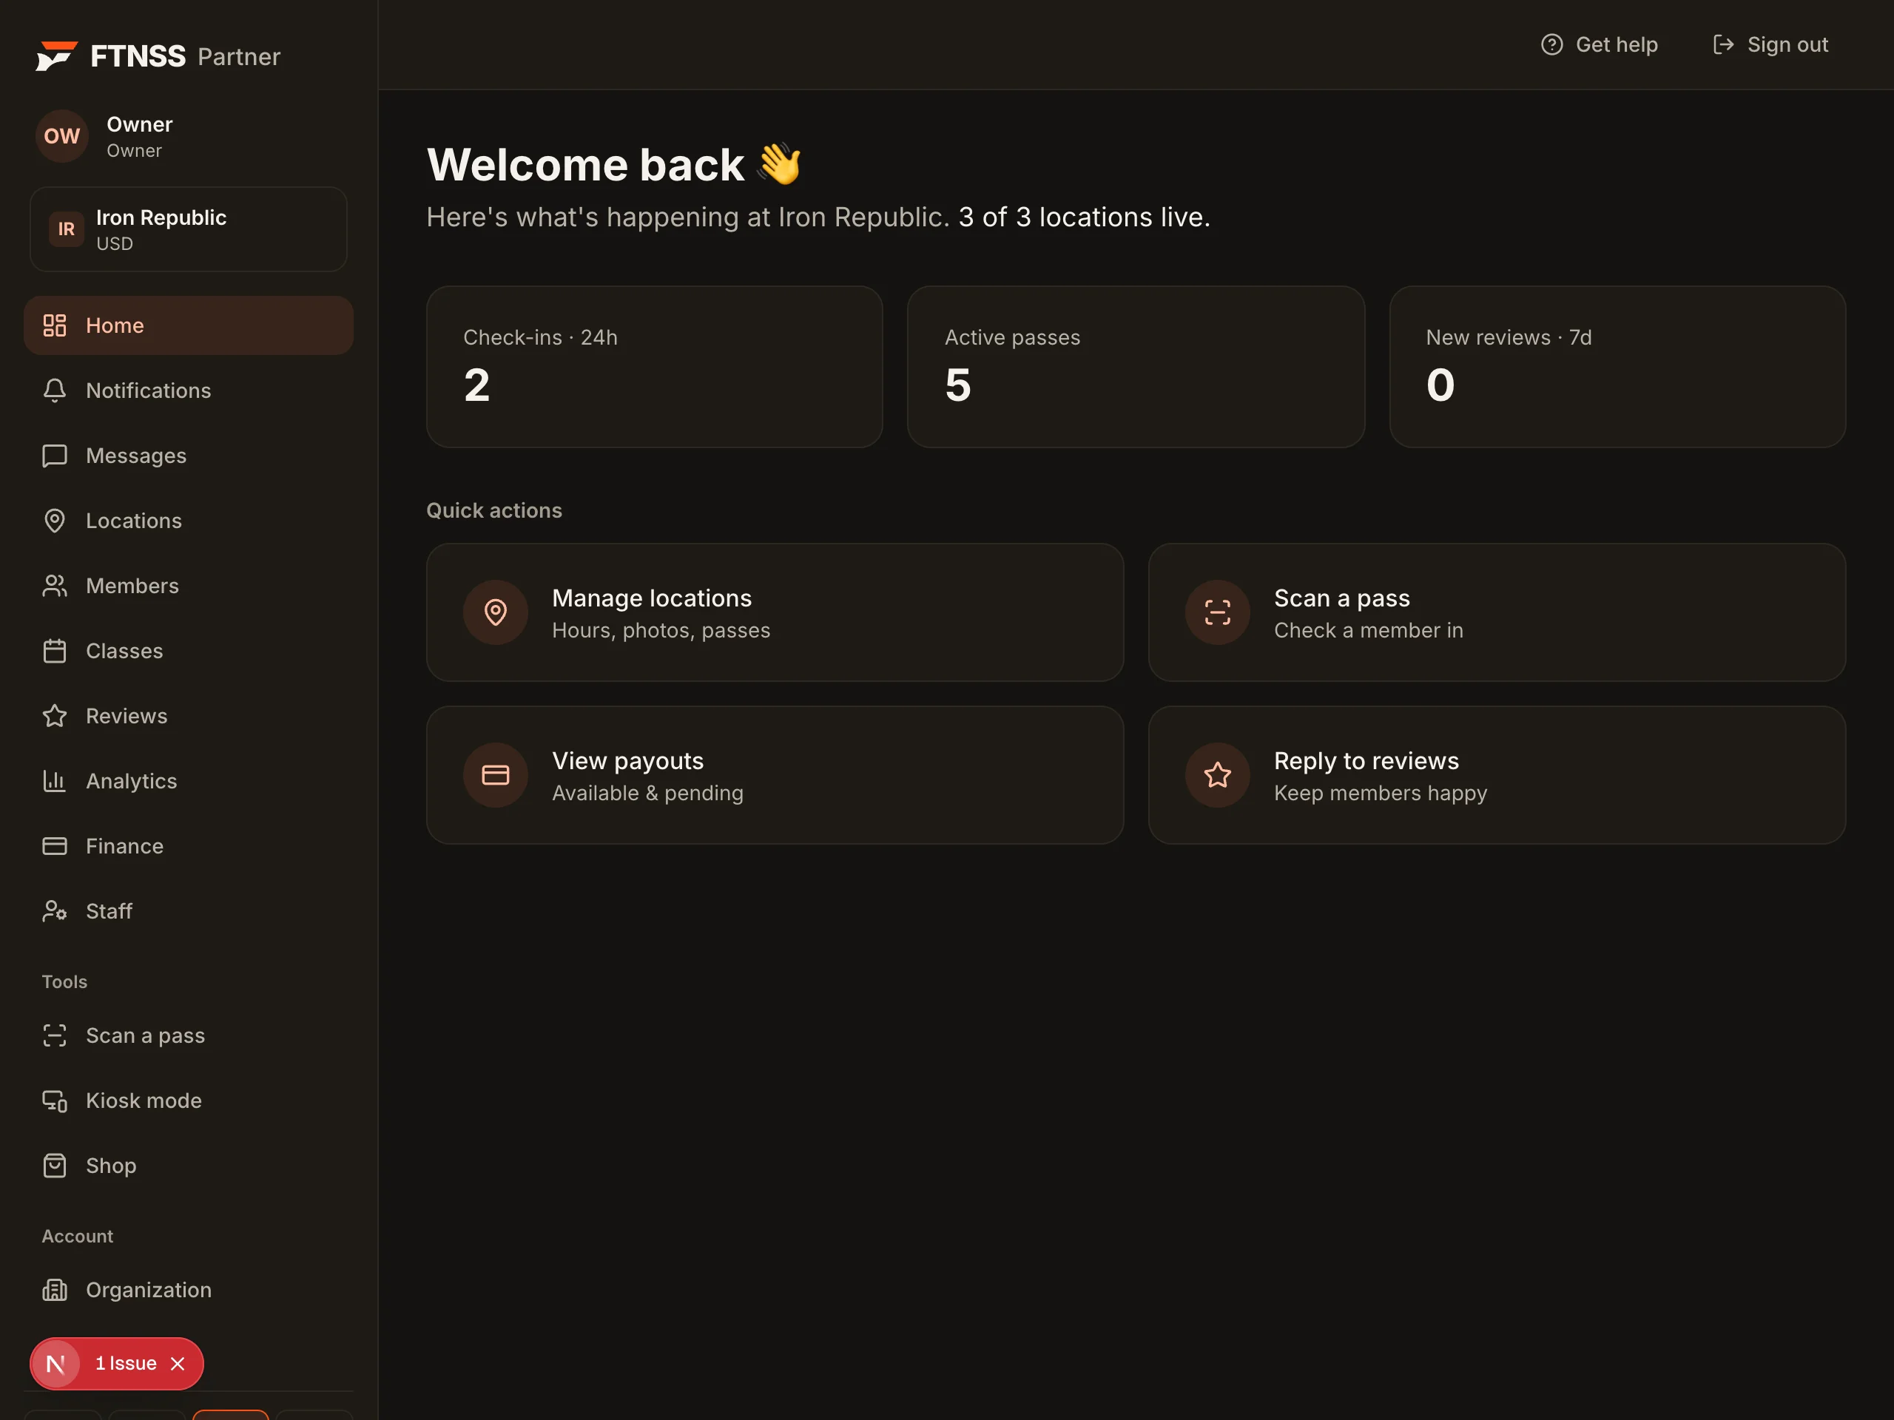
Task: Open the Iron Republic organization switcher
Action: [x=189, y=229]
